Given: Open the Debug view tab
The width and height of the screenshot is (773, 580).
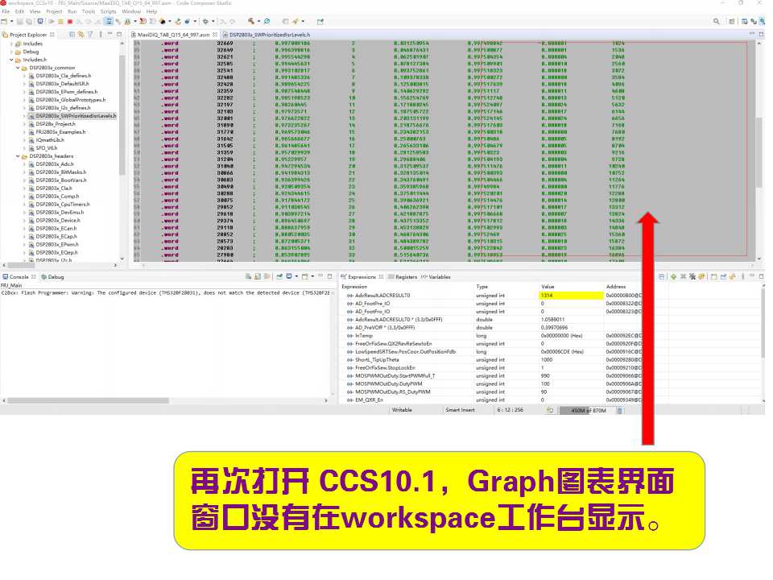Looking at the screenshot, I should 53,277.
